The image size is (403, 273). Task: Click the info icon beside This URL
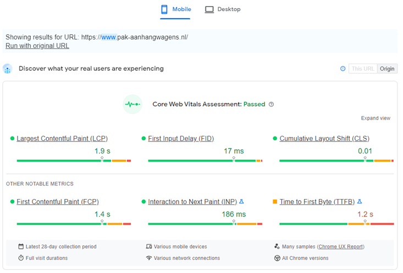tap(343, 69)
